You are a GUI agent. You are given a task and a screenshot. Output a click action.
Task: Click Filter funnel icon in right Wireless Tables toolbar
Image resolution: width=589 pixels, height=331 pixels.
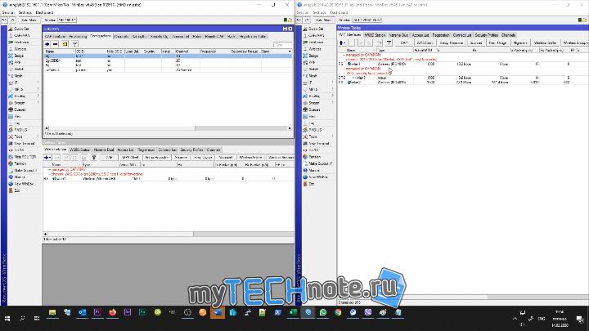pos(389,43)
